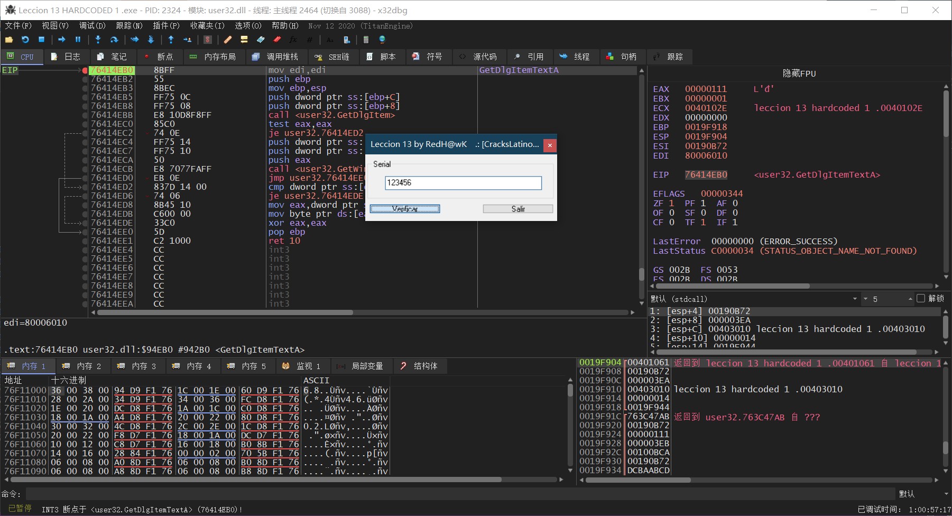Stop debugging with the blue square icon
The height and width of the screenshot is (516, 952).
coord(41,40)
